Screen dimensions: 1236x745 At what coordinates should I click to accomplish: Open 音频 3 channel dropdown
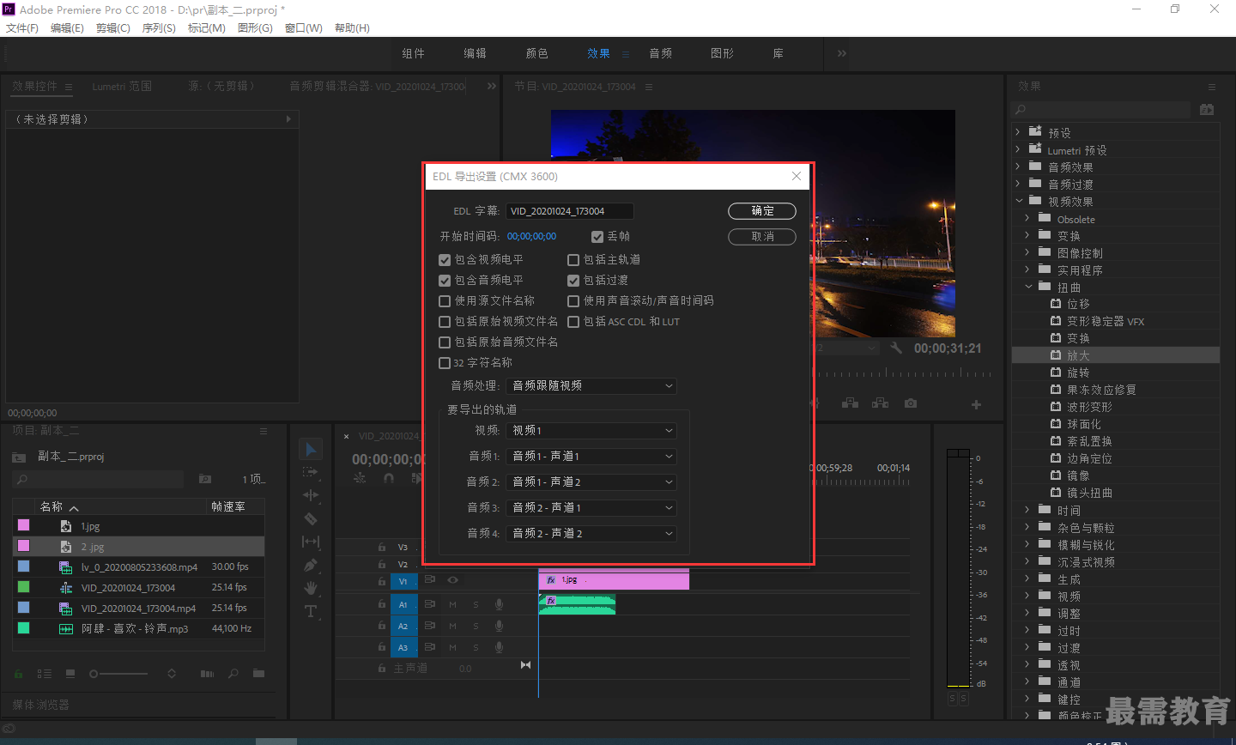tap(591, 508)
